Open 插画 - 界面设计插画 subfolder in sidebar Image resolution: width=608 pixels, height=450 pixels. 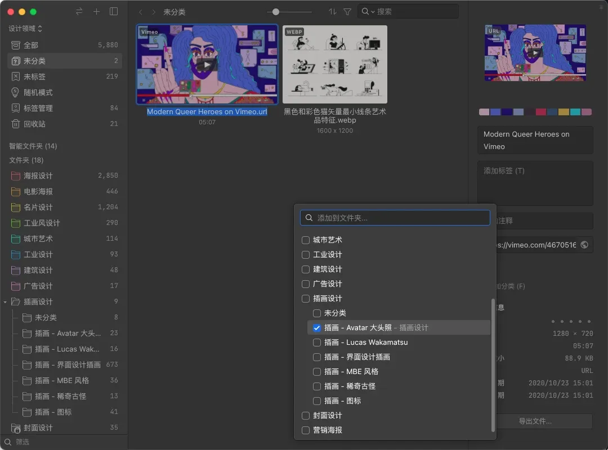pos(70,364)
